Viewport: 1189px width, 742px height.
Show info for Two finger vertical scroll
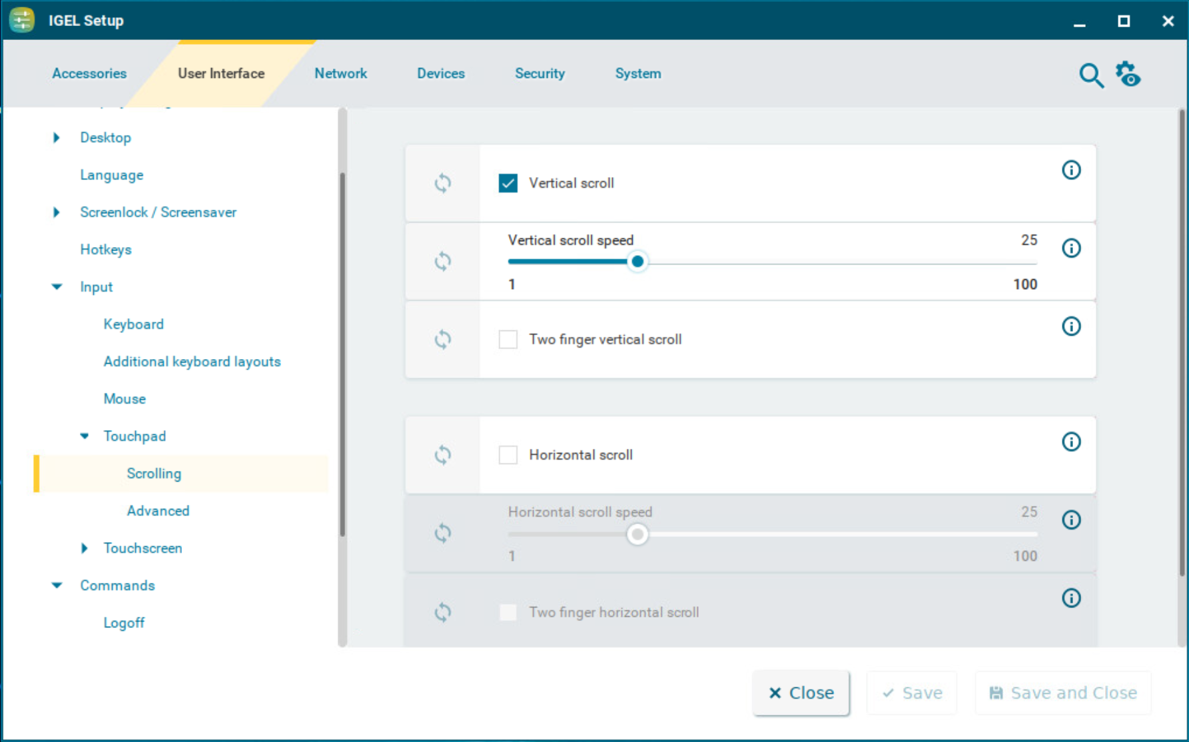pyautogui.click(x=1070, y=326)
